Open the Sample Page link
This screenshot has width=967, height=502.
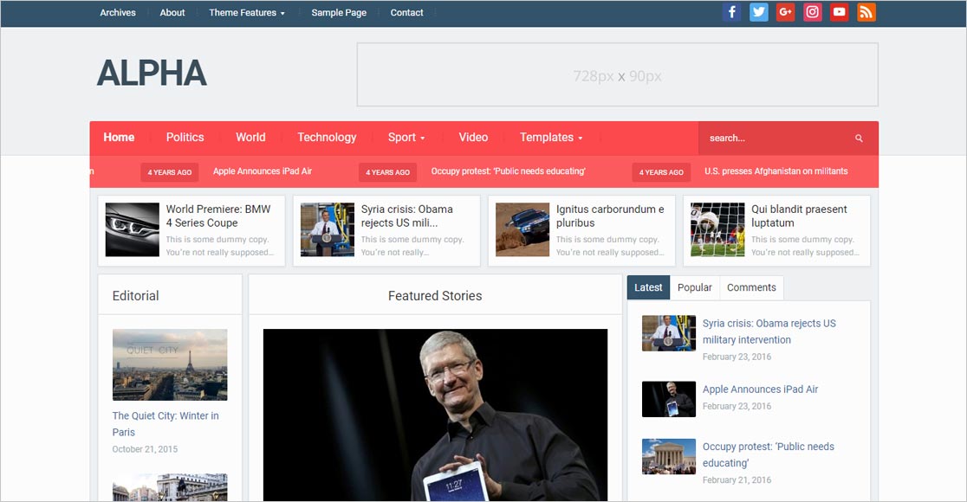339,12
